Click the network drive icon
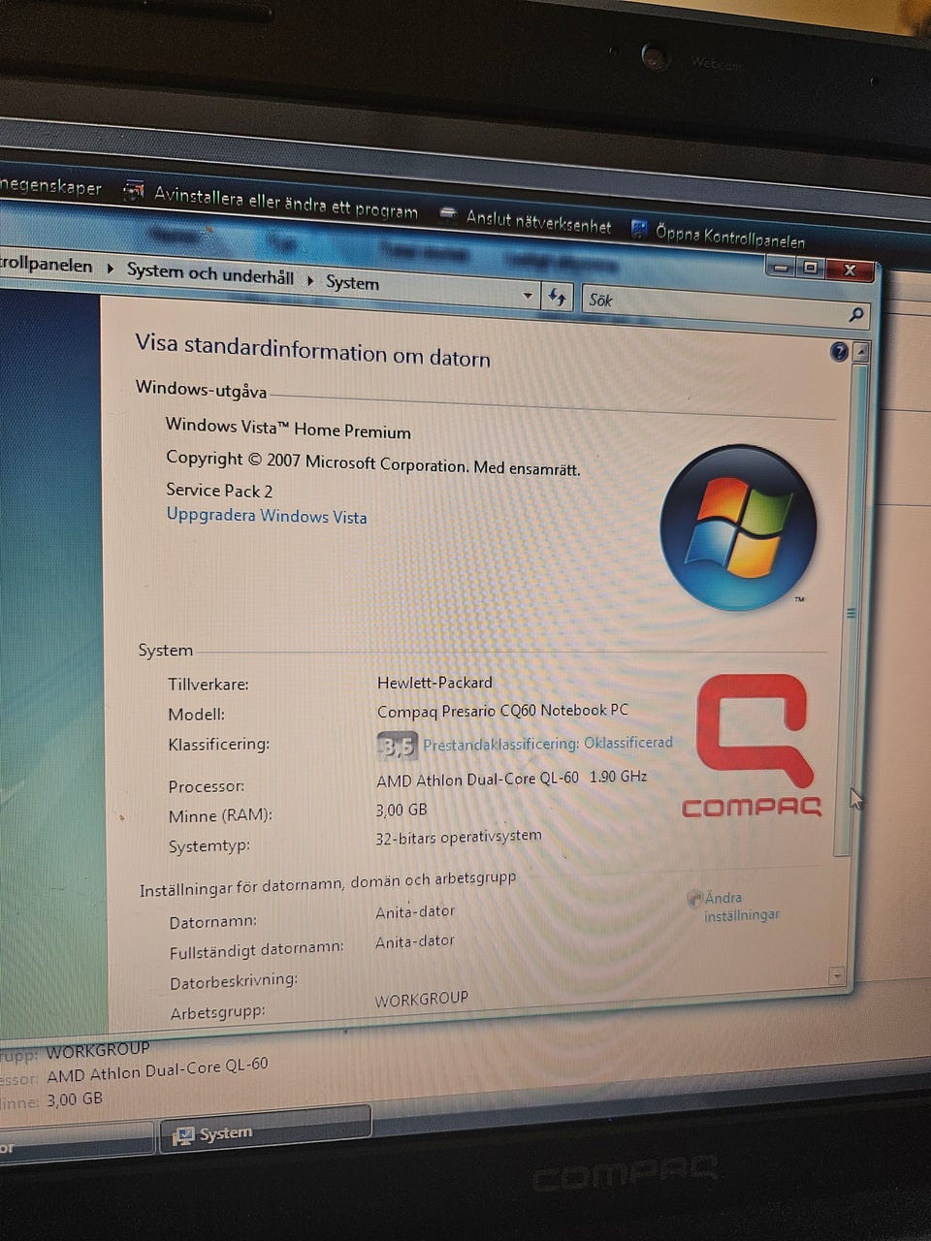Viewport: 931px width, 1241px height. coord(447,214)
